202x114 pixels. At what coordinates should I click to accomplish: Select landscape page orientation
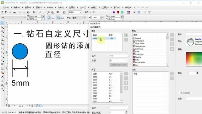(x=53, y=18)
